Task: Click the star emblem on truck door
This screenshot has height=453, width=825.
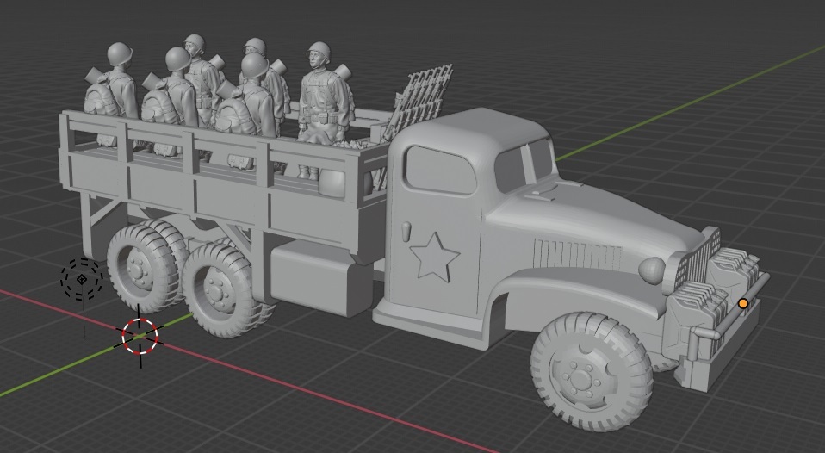Action: [432, 257]
